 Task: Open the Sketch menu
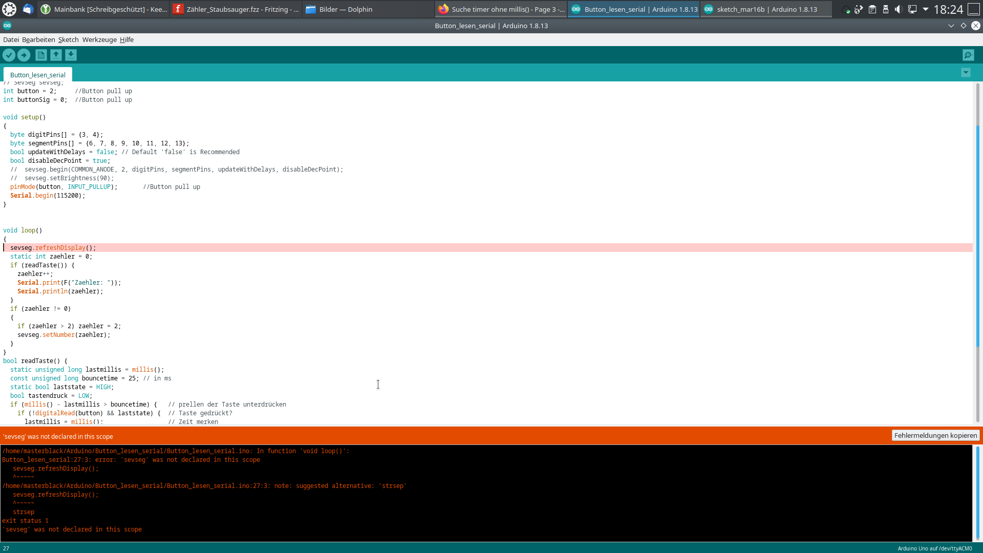68,39
